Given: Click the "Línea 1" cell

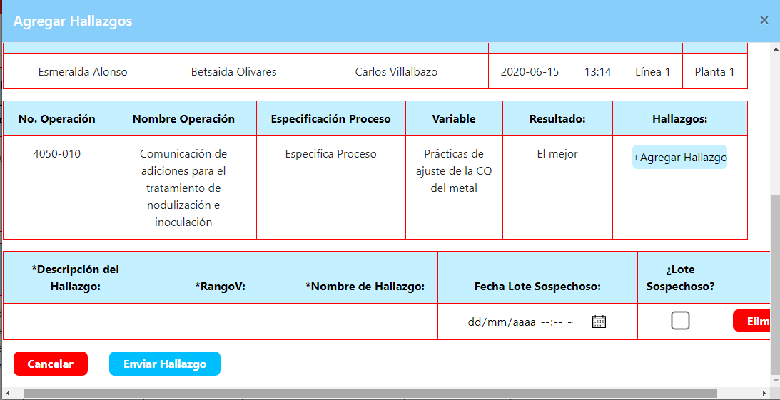Looking at the screenshot, I should [x=653, y=71].
